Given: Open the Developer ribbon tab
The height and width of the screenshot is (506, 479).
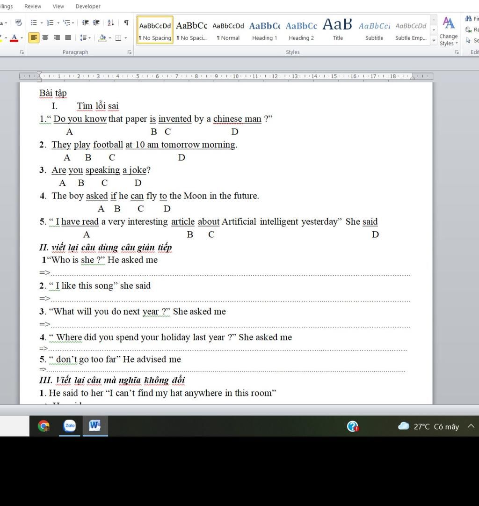Looking at the screenshot, I should [x=88, y=6].
